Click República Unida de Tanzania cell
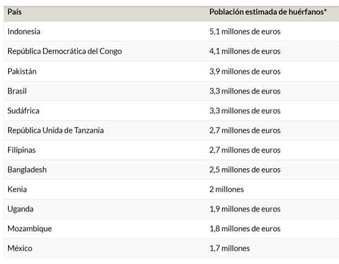 (55, 130)
